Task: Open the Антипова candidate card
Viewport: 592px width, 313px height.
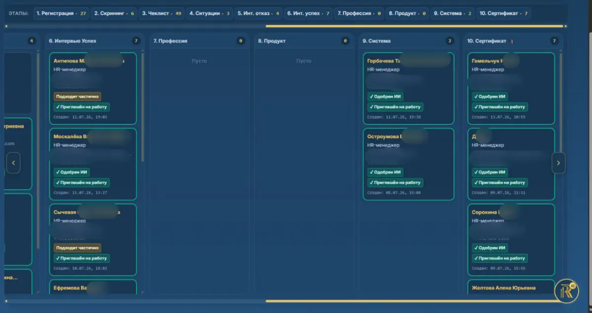Action: 93,88
